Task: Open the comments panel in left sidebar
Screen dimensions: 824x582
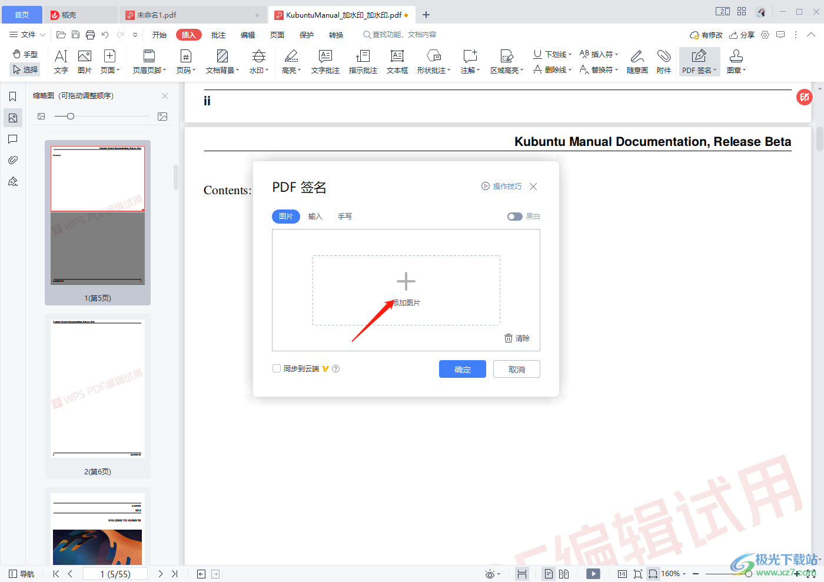Action: tap(13, 139)
